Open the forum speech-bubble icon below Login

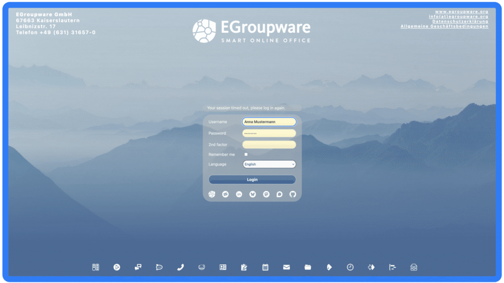click(279, 194)
